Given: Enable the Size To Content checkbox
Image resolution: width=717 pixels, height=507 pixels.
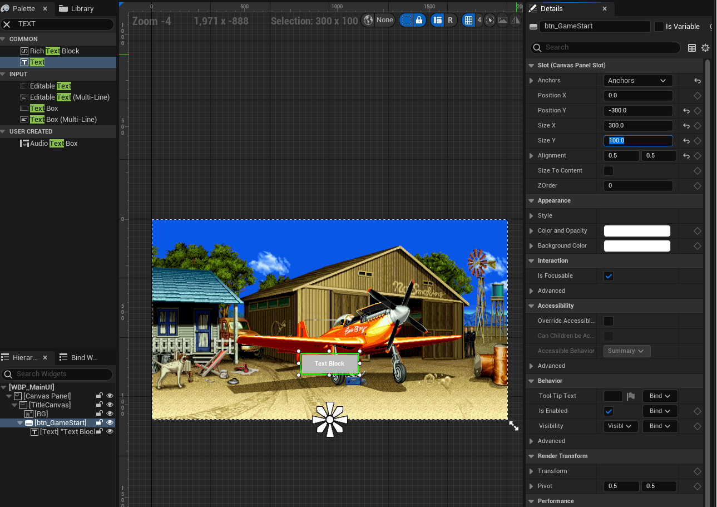Looking at the screenshot, I should (609, 171).
